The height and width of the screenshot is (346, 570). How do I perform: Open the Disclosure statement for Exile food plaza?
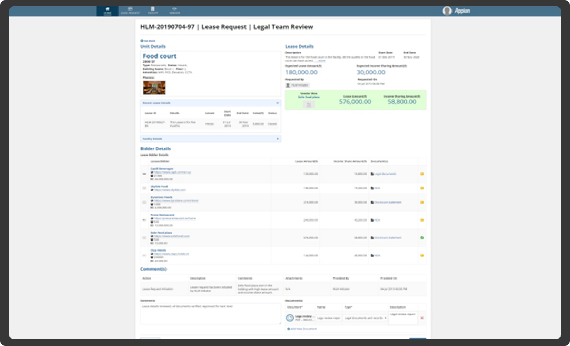[387, 238]
